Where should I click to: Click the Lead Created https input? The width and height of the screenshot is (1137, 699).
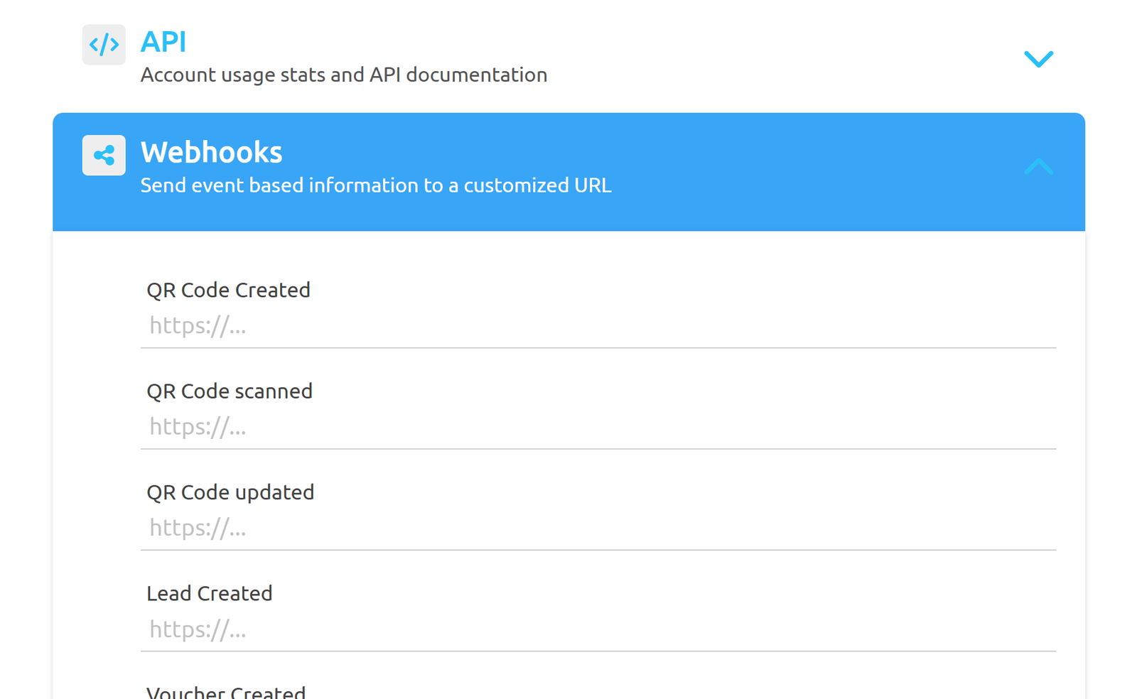pyautogui.click(x=597, y=629)
